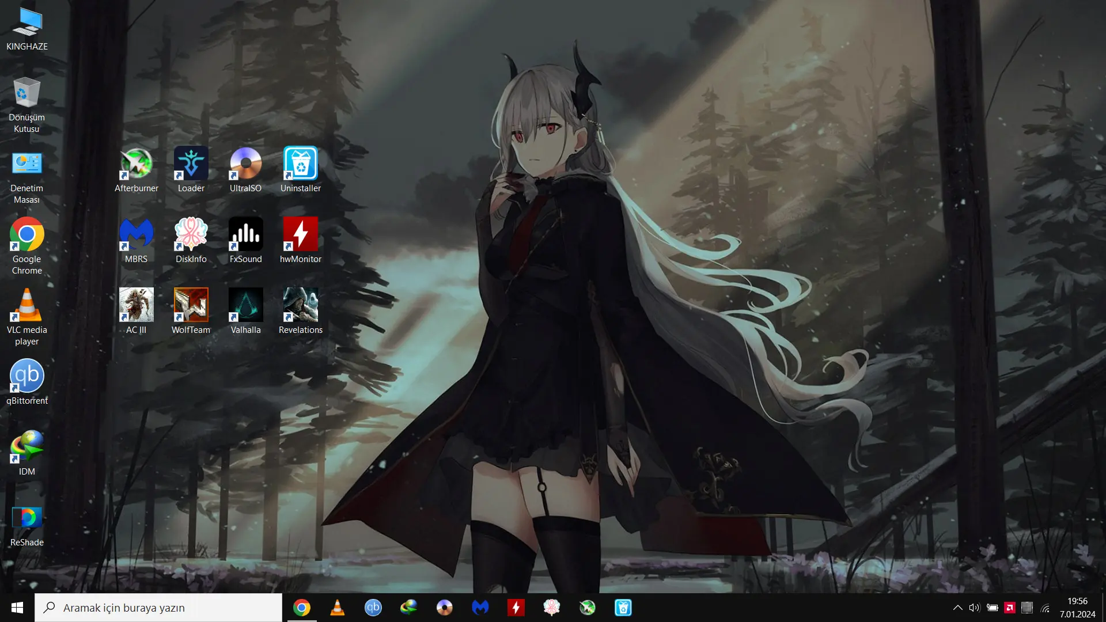Viewport: 1106px width, 622px height.
Task: Select the Revelations game shortcut
Action: click(x=301, y=312)
